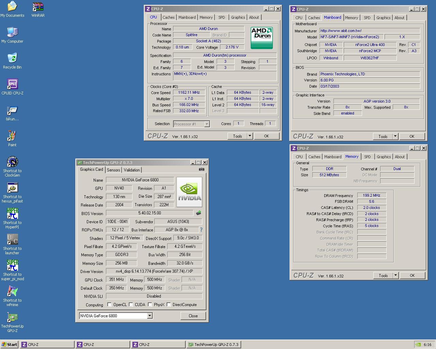436x349 pixels.
Task: Click the CPU-Z Memory window title icon
Action: (x=294, y=148)
